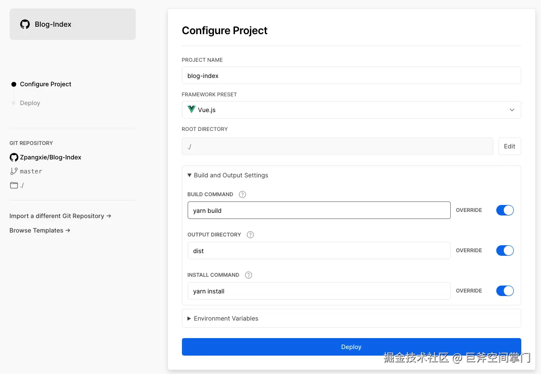Select the Configure Project step

(x=46, y=84)
